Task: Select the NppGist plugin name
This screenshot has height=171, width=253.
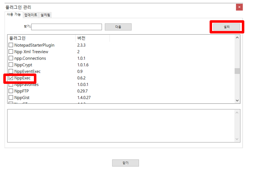Action: [22, 97]
